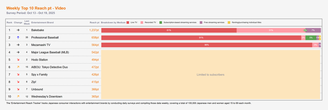
Task: Click the Free streaming services purple swatch
Action: (201, 22)
